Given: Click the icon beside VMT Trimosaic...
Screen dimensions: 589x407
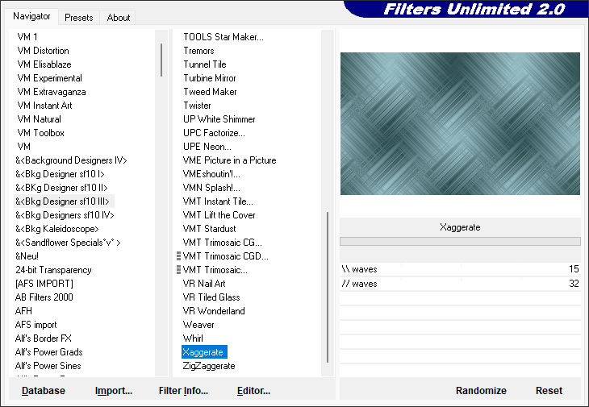Looking at the screenshot, I should coord(178,270).
